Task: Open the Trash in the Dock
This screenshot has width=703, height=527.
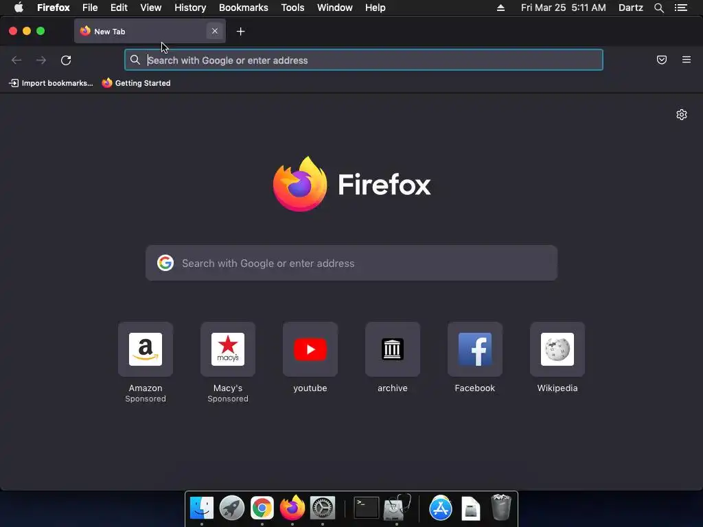Action: (x=500, y=507)
